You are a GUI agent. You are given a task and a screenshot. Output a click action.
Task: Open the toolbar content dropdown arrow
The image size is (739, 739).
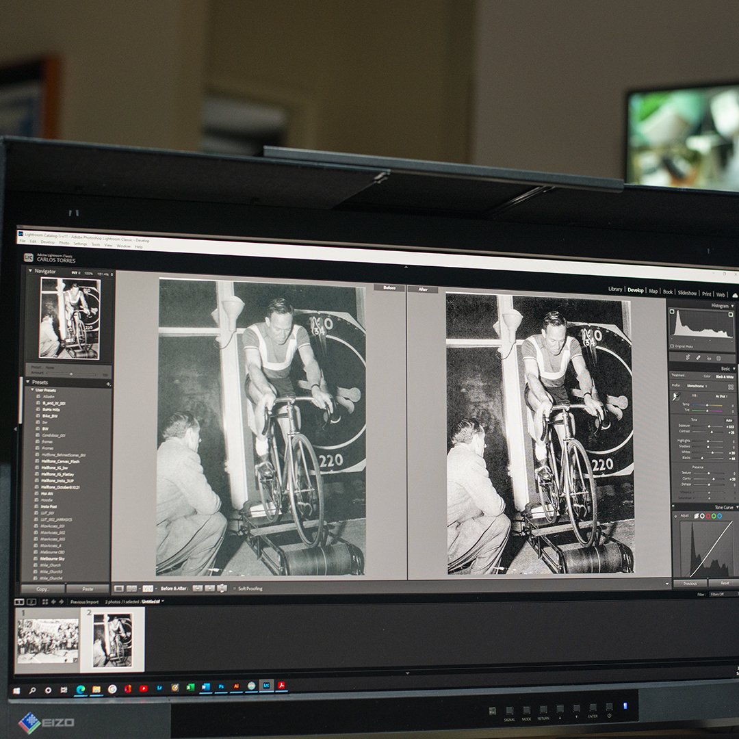coord(667,584)
